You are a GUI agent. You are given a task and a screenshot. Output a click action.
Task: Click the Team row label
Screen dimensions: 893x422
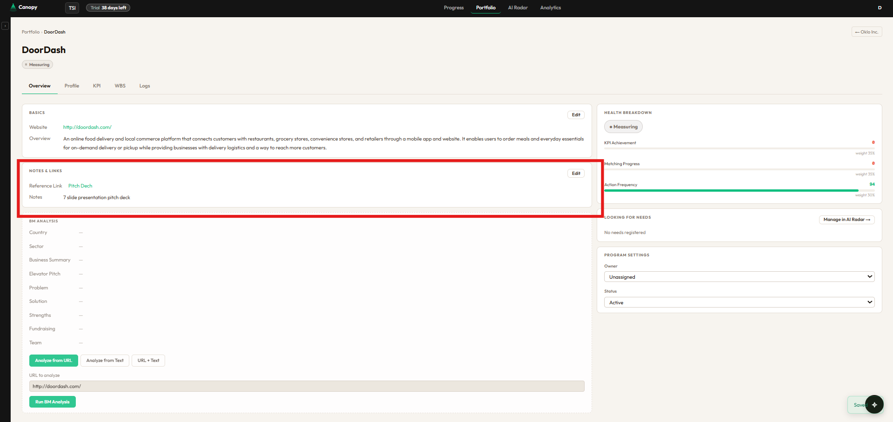pyautogui.click(x=35, y=343)
